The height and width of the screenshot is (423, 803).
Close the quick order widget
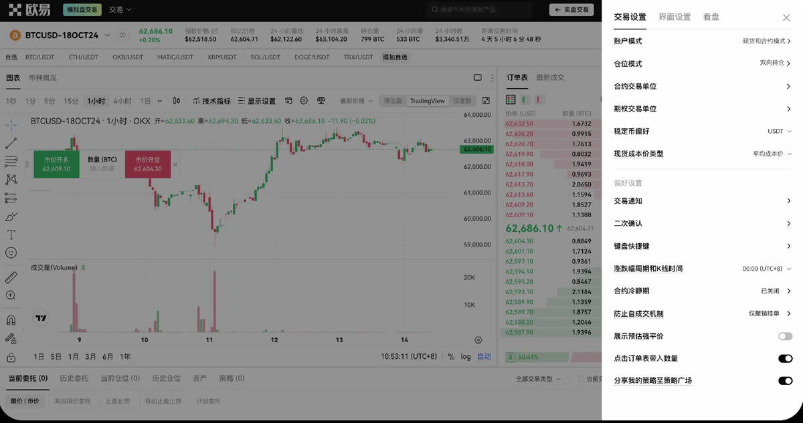click(x=175, y=164)
